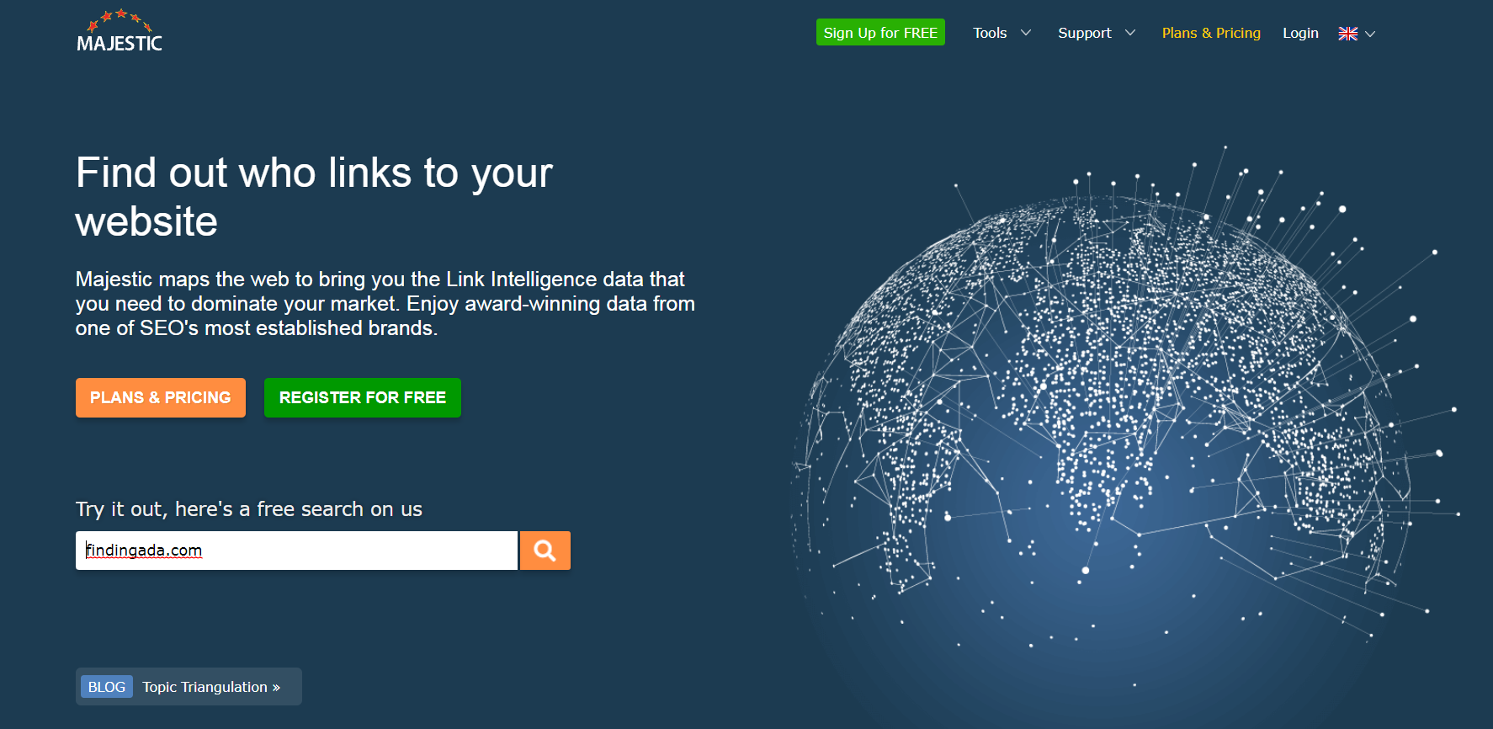Expand the Support menu chevron
This screenshot has width=1493, height=729.
tap(1130, 33)
